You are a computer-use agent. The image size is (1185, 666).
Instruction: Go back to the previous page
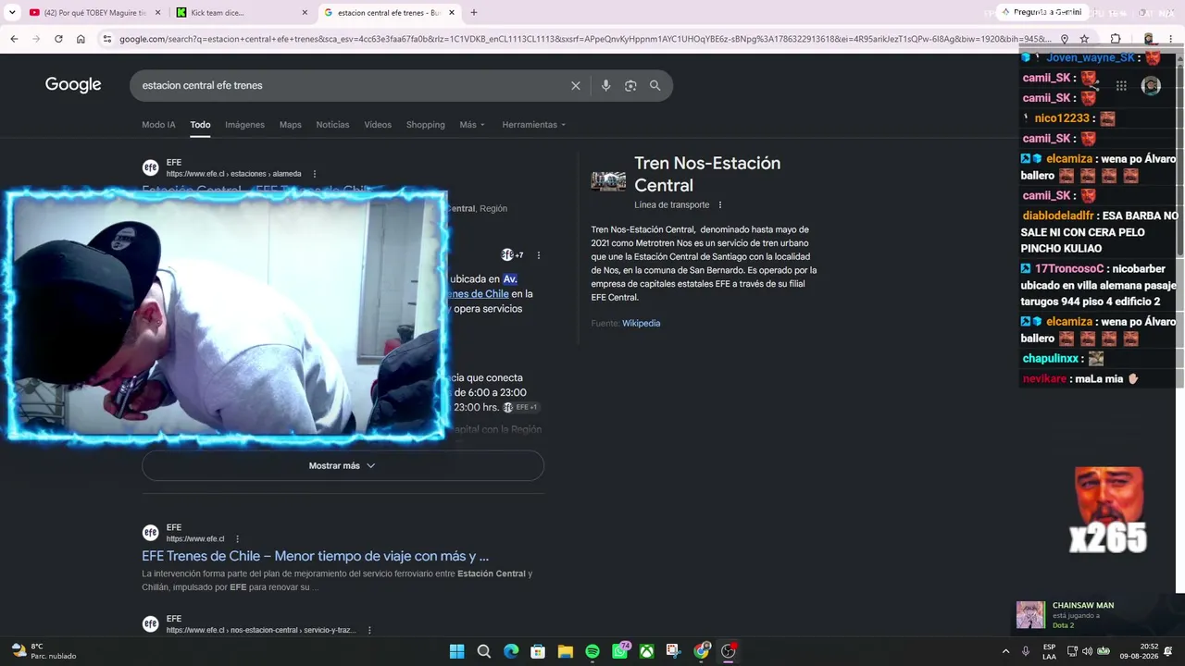point(14,39)
